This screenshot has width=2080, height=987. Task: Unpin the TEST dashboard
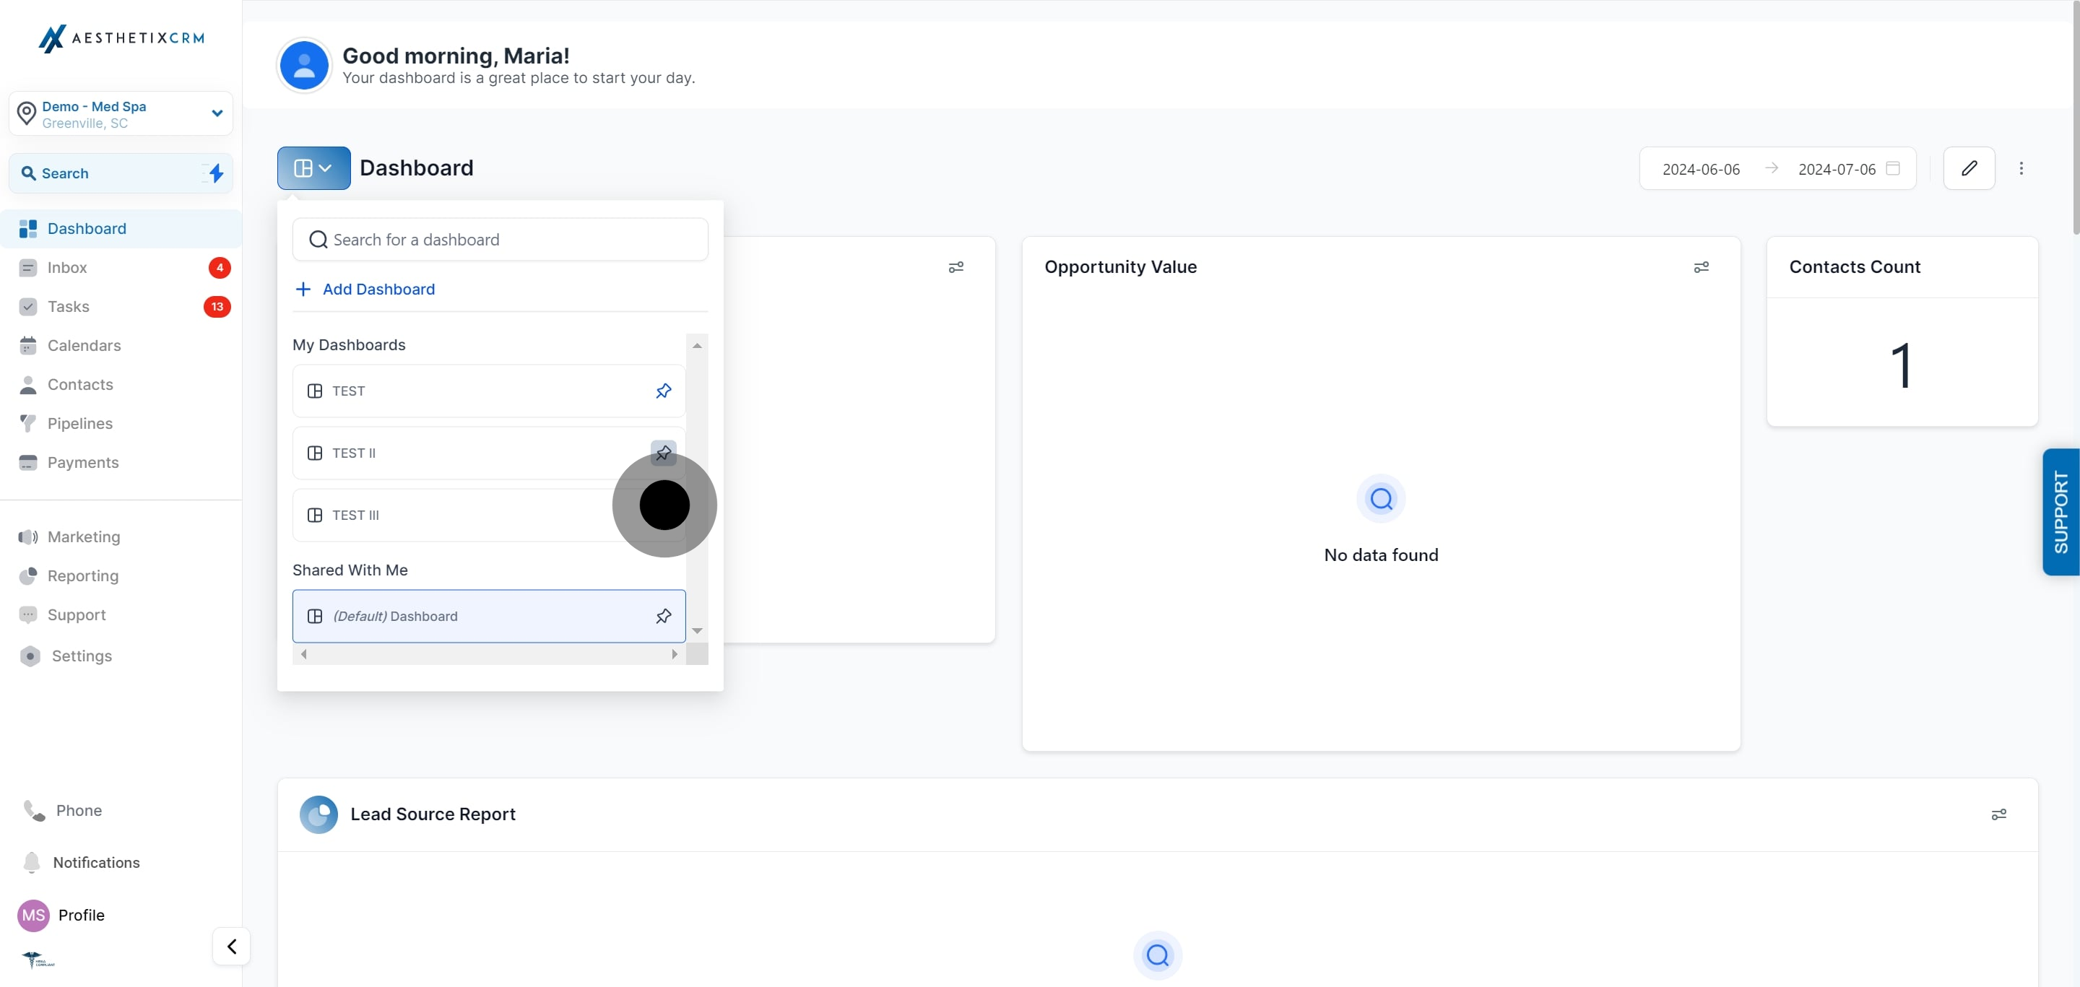pos(663,391)
